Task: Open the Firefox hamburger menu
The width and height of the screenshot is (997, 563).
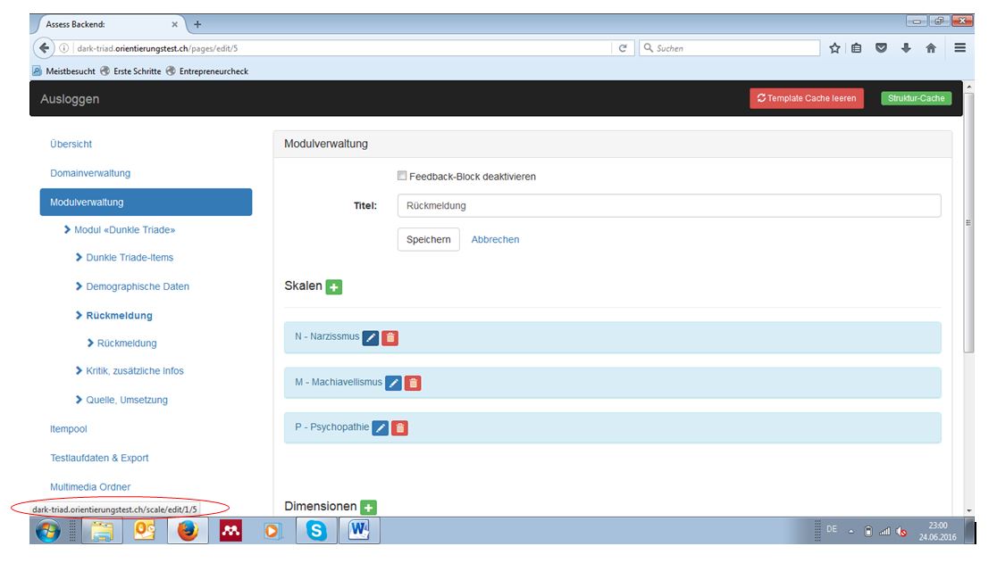Action: tap(960, 48)
